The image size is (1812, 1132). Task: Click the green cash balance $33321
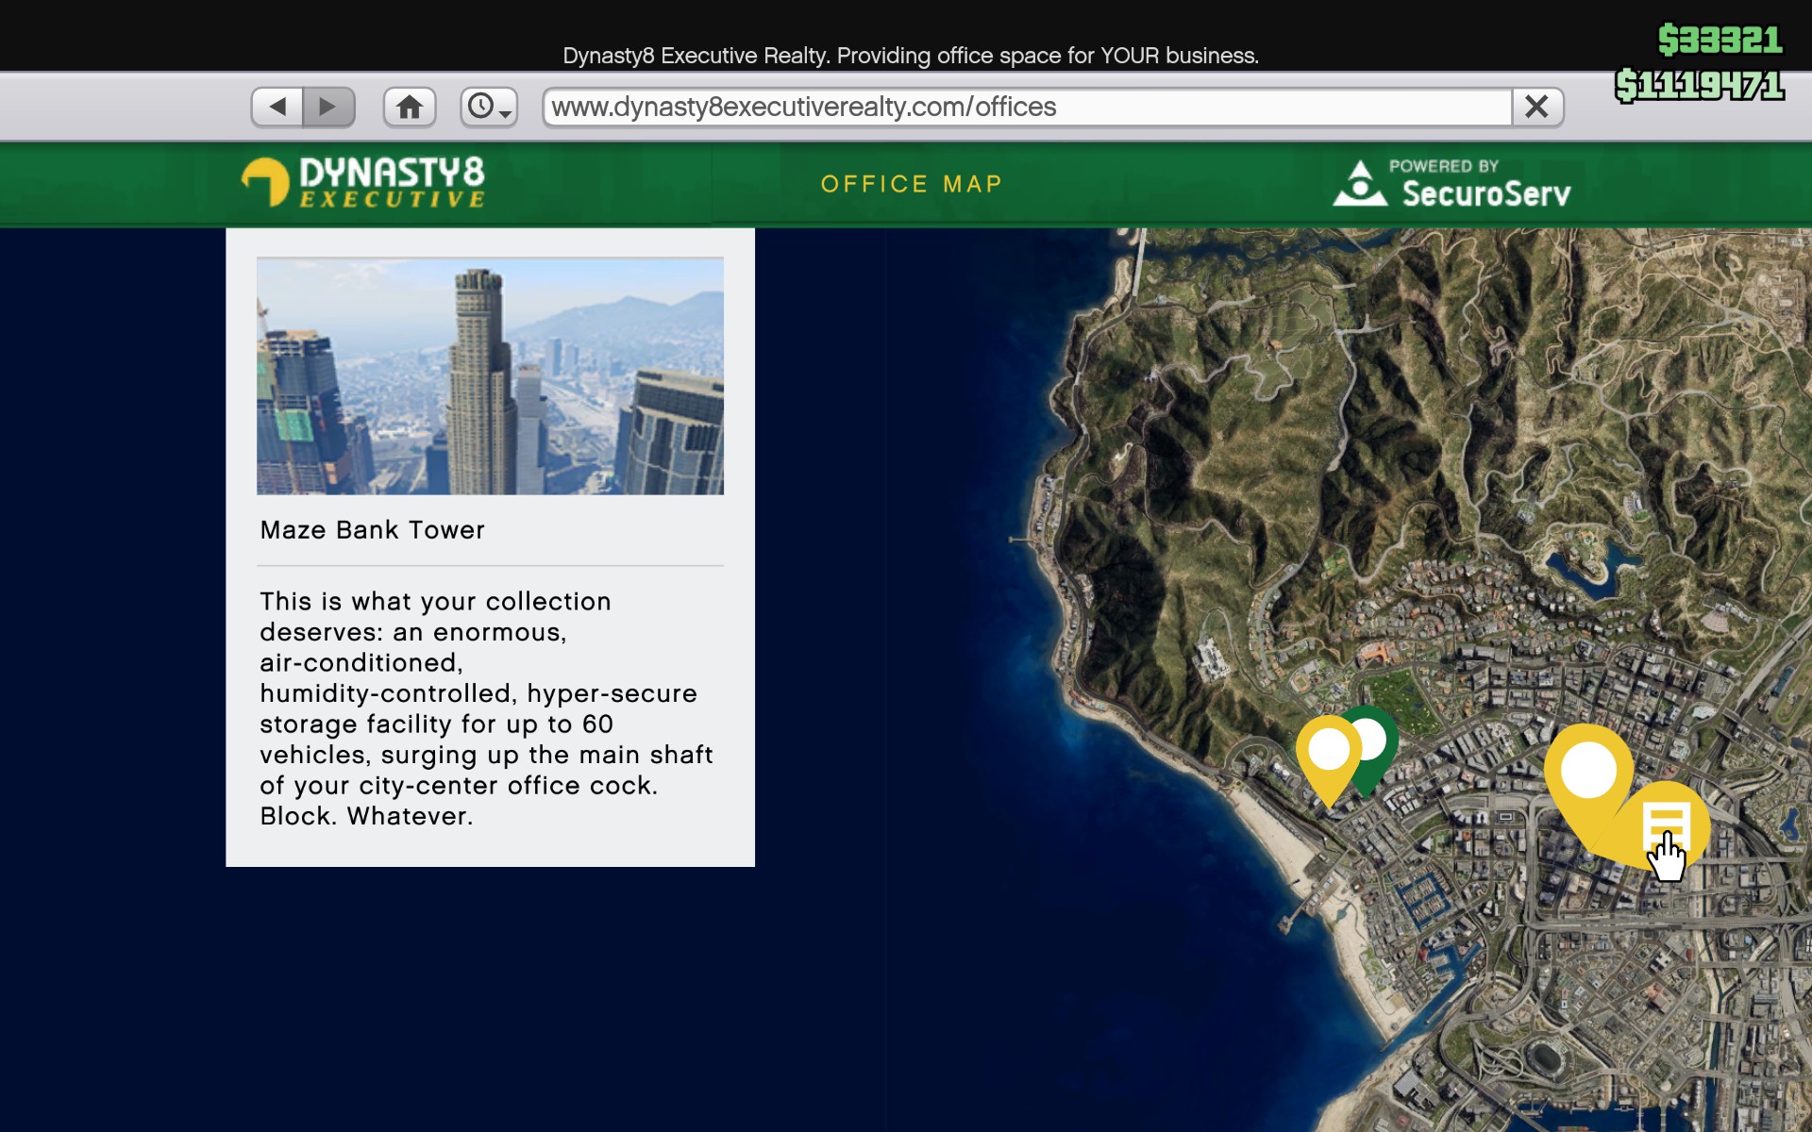point(1720,40)
